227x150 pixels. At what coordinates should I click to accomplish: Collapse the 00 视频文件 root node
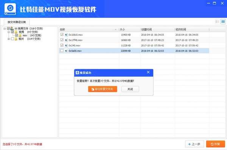[x=5, y=29]
